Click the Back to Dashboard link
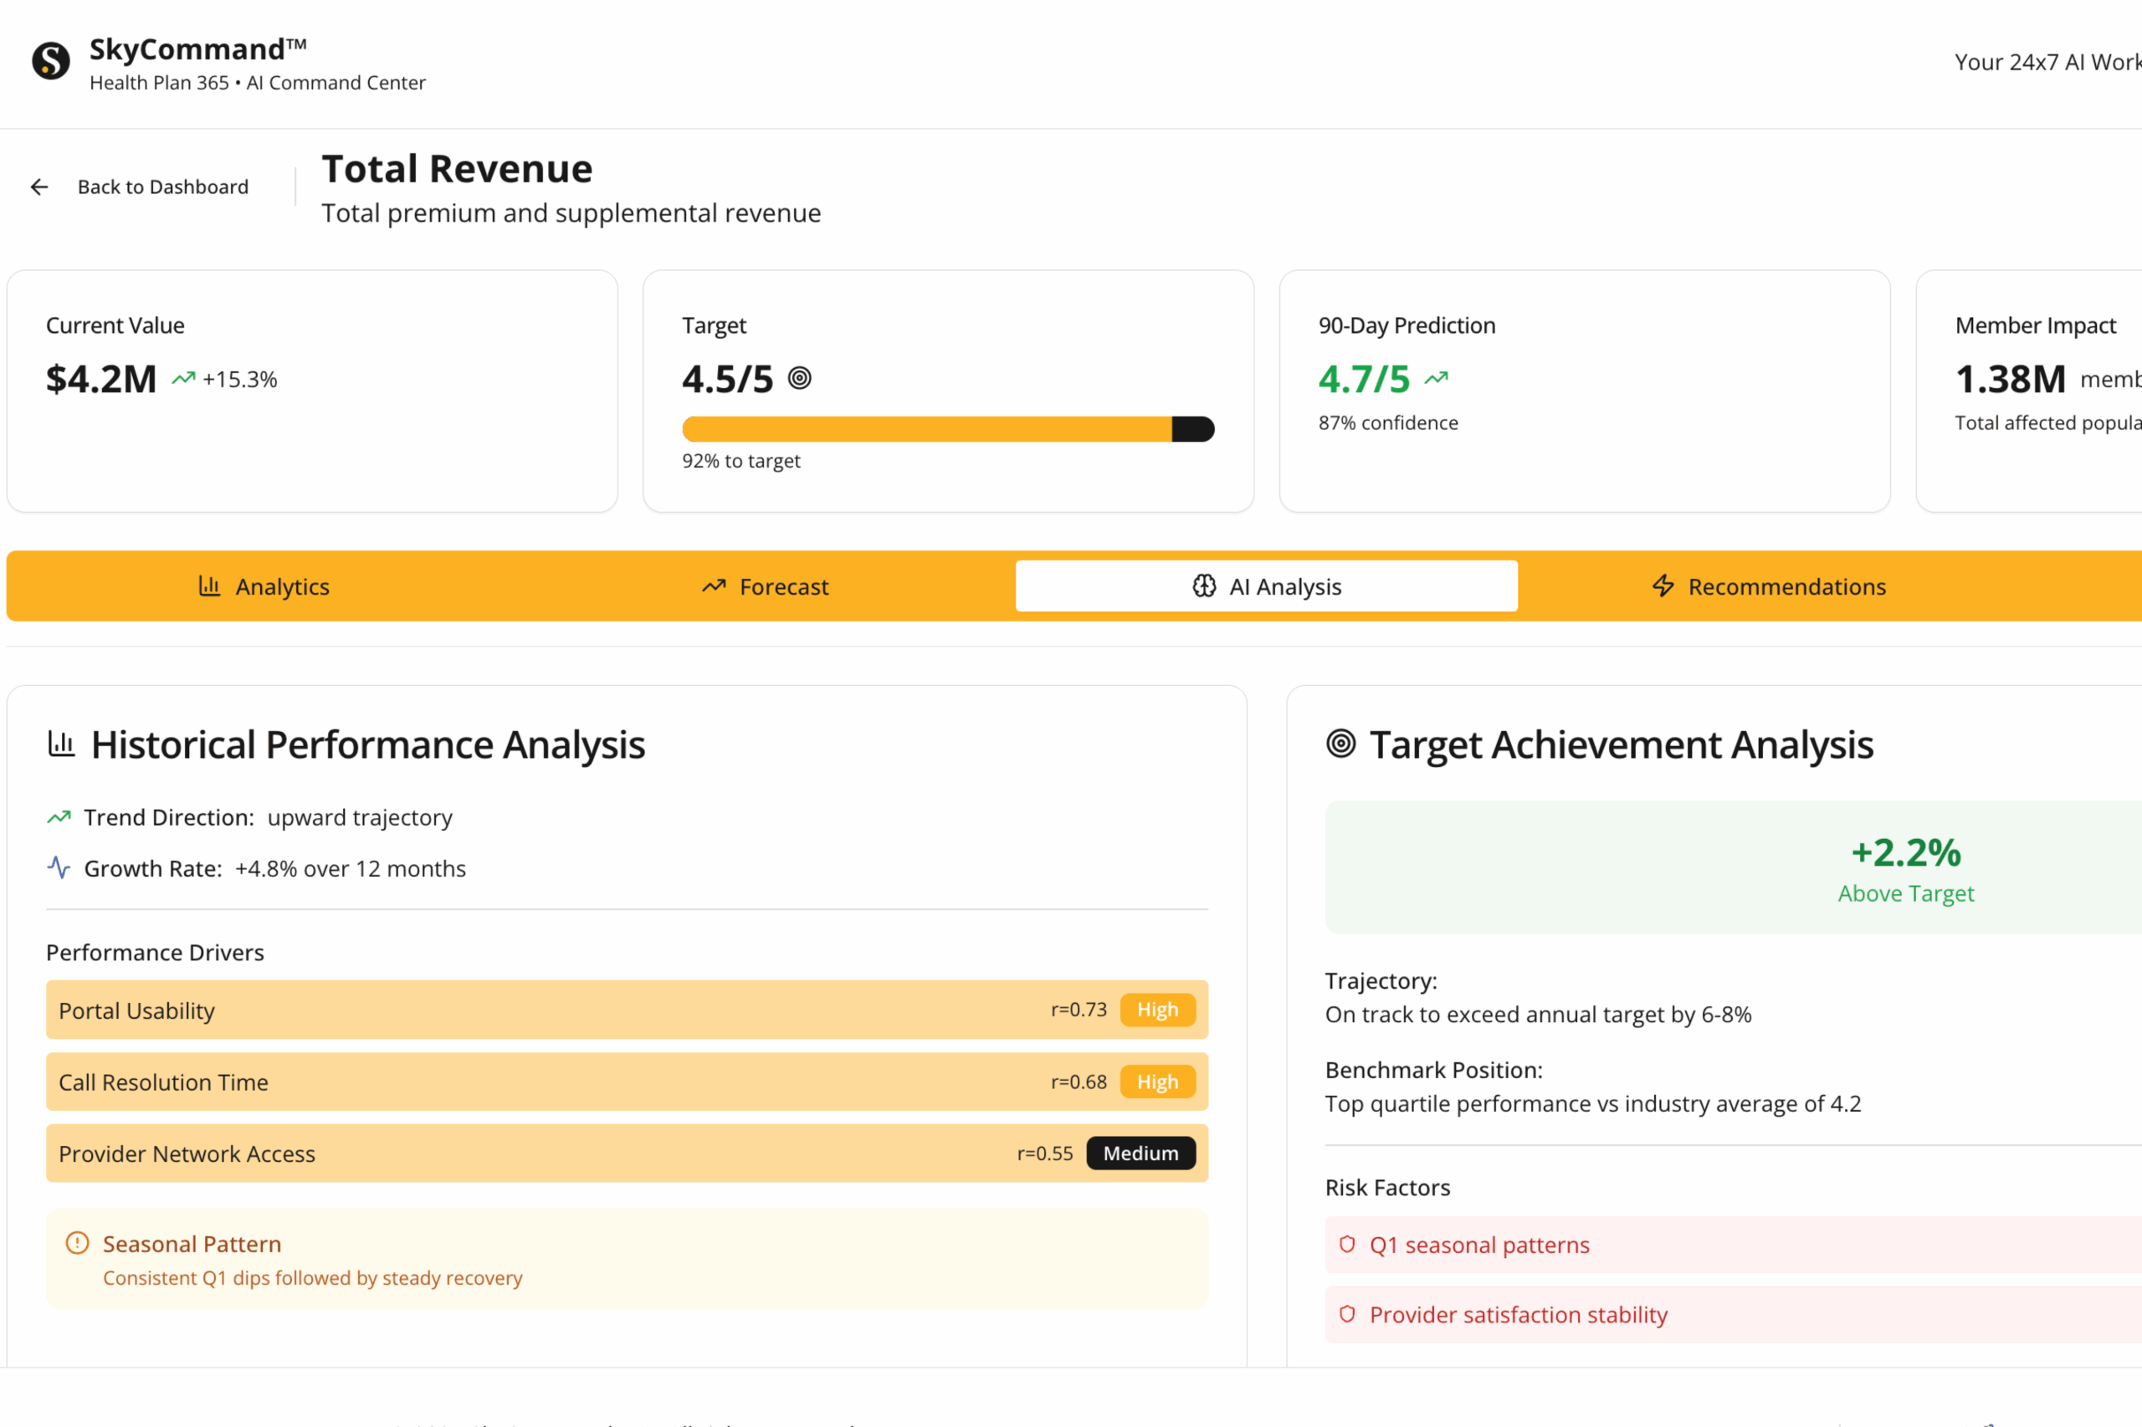The image size is (2142, 1427). (x=162, y=187)
